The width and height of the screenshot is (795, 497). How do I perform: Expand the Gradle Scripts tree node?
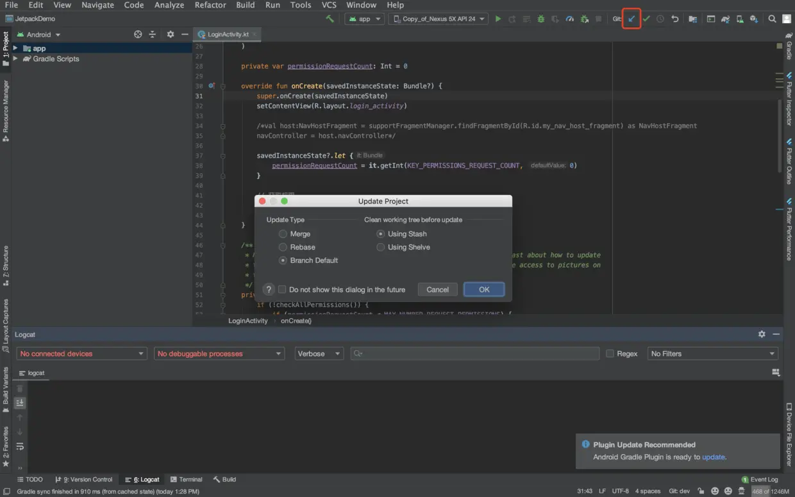pos(15,59)
